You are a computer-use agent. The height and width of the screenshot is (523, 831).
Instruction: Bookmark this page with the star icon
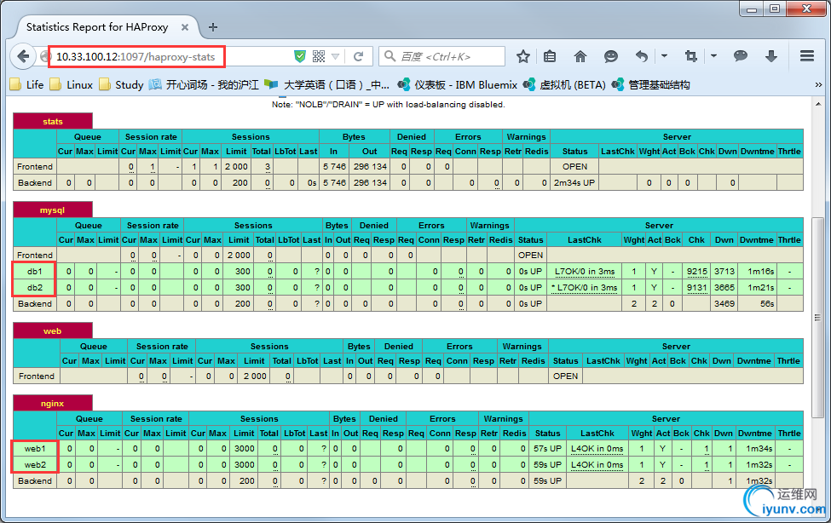pos(523,56)
